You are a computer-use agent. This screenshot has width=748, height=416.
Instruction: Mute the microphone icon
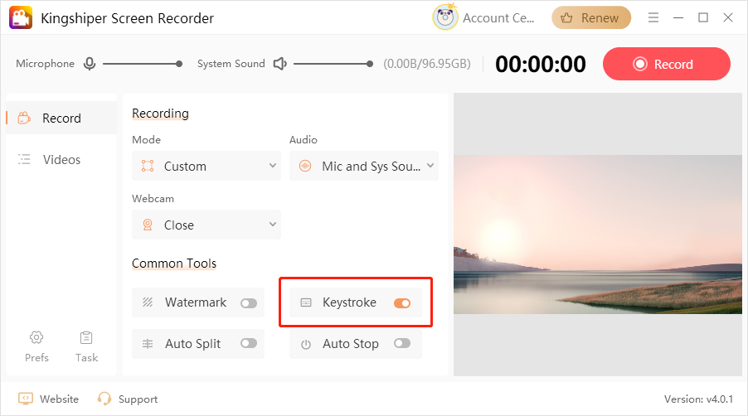(90, 63)
